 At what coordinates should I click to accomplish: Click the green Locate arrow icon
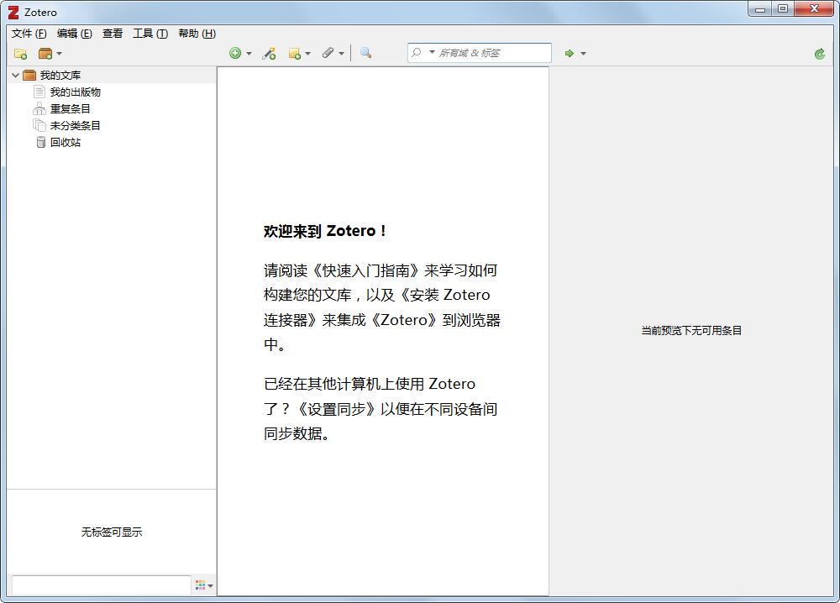pyautogui.click(x=570, y=53)
